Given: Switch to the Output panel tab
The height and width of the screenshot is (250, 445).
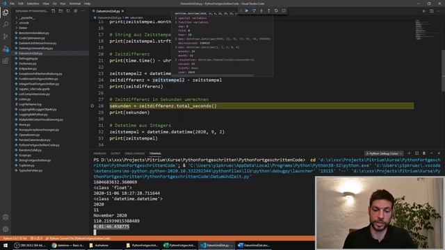Looking at the screenshot, I should point(115,153).
